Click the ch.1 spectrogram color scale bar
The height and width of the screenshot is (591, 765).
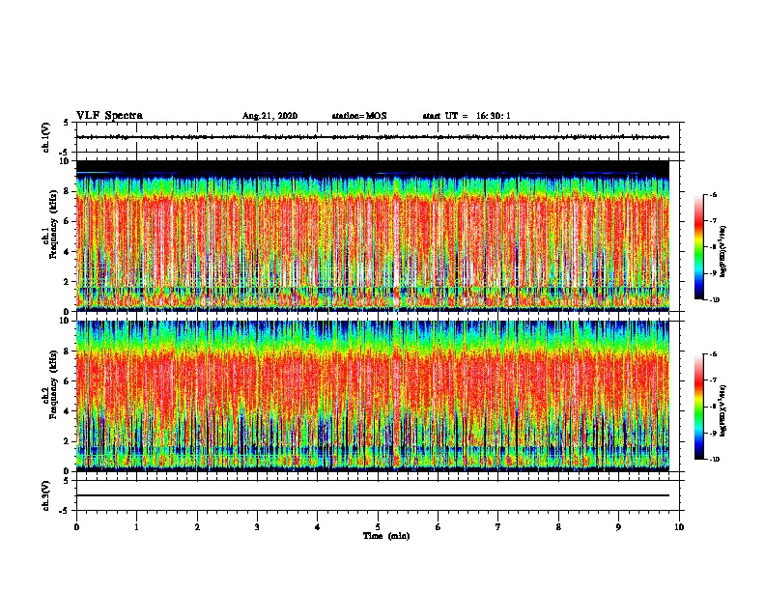(x=698, y=247)
